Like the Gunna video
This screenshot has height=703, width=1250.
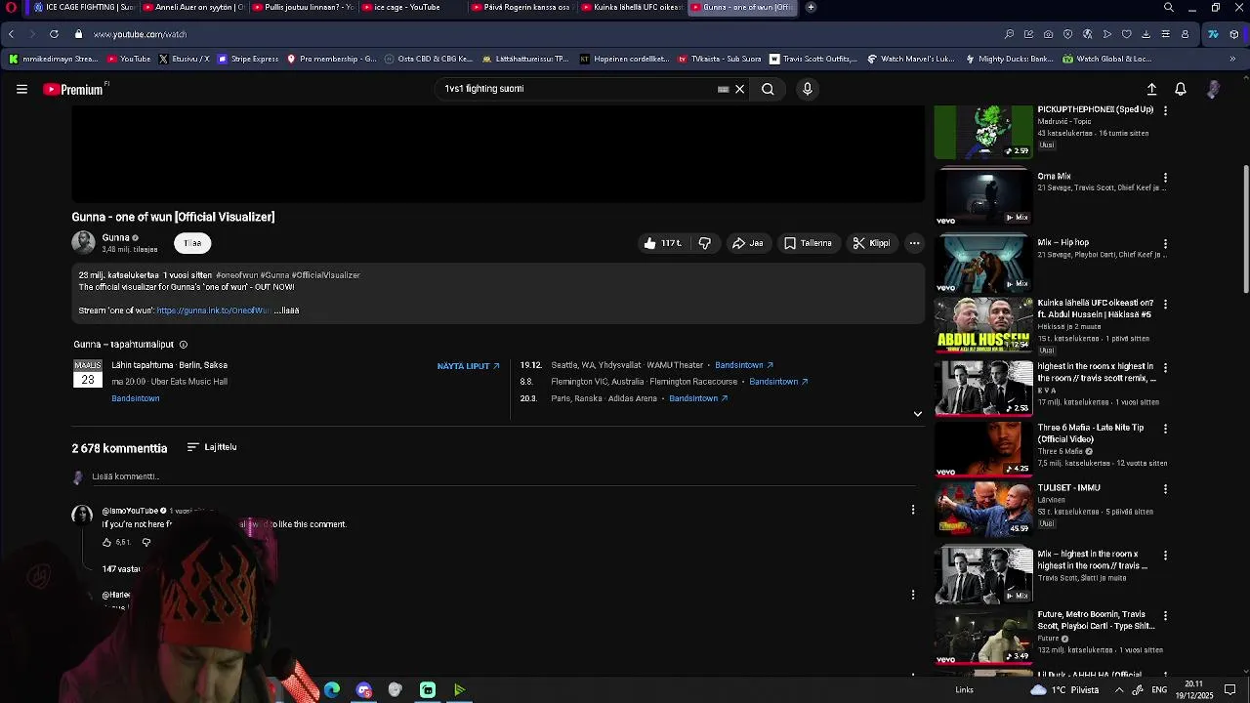coord(663,243)
